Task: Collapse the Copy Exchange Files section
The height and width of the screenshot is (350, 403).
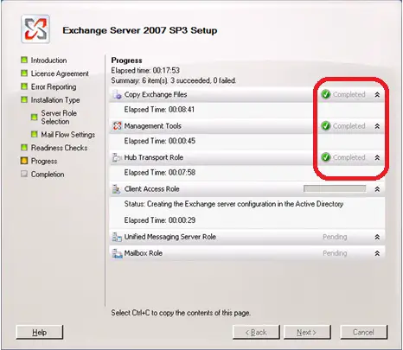Action: pyautogui.click(x=377, y=94)
